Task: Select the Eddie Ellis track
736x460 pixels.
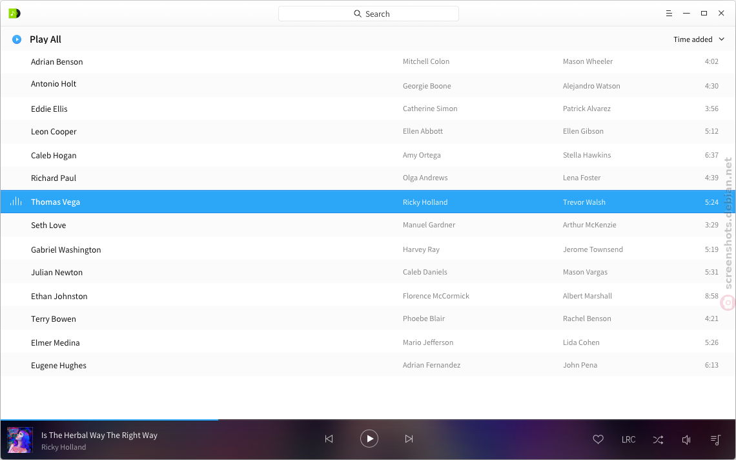Action: [368, 109]
